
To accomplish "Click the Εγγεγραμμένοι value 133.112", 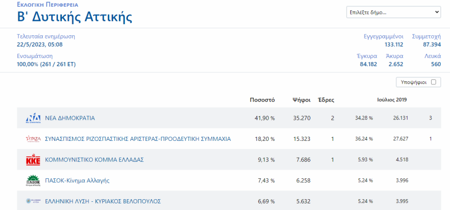I will (x=394, y=45).
